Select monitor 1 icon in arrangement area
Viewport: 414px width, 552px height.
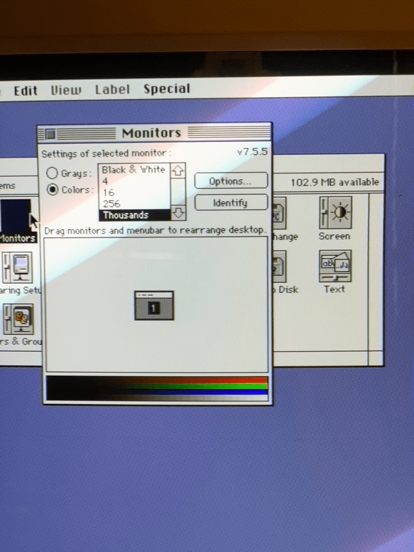point(154,306)
